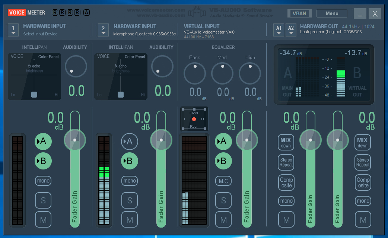This screenshot has width=388, height=238.
Task: Click the Audibility knob of Input 1
Action: pos(76,66)
